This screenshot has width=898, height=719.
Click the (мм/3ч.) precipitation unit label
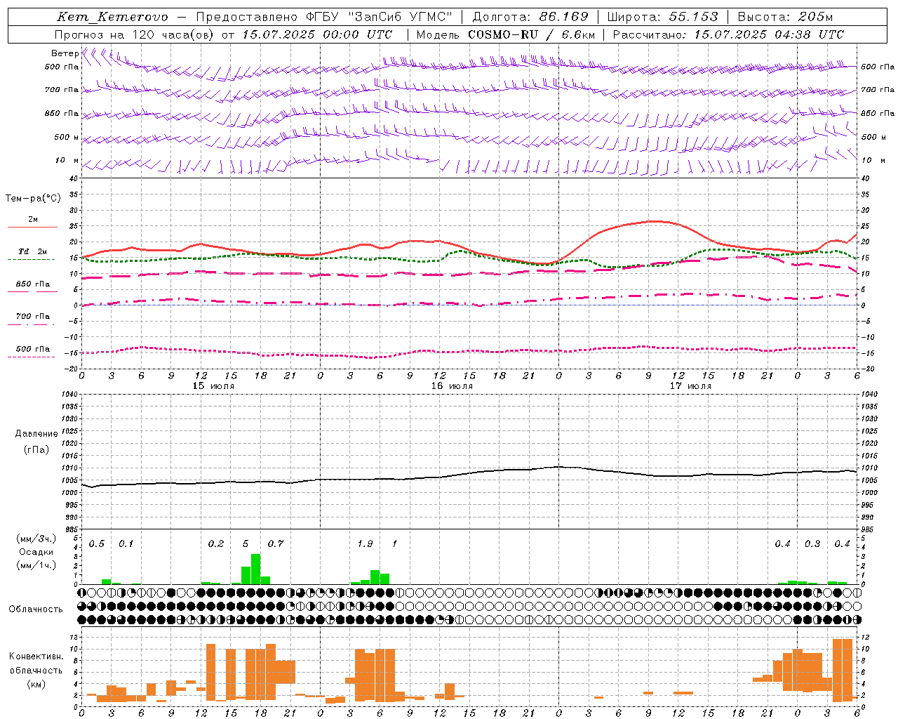tap(36, 539)
